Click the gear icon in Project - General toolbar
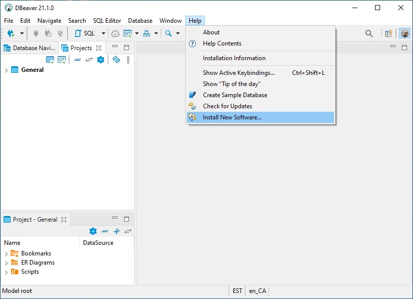The width and height of the screenshot is (413, 299). coord(93,231)
